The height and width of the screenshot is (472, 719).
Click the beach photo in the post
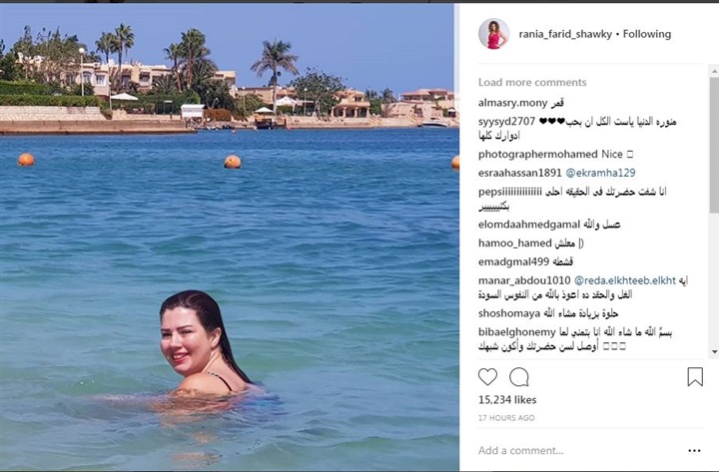(x=230, y=237)
